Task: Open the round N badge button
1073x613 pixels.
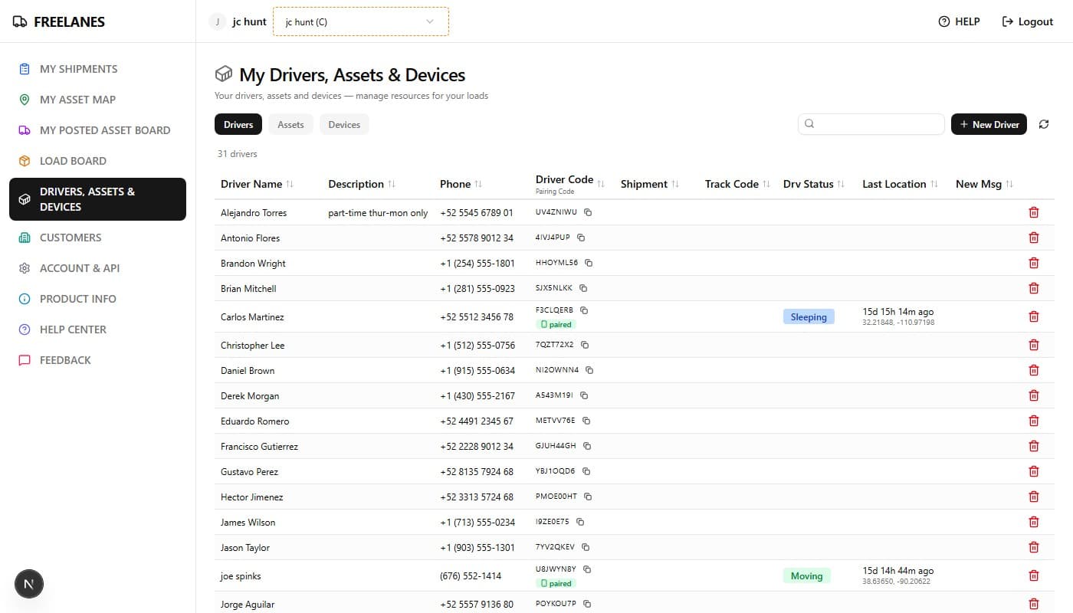Action: [x=29, y=584]
